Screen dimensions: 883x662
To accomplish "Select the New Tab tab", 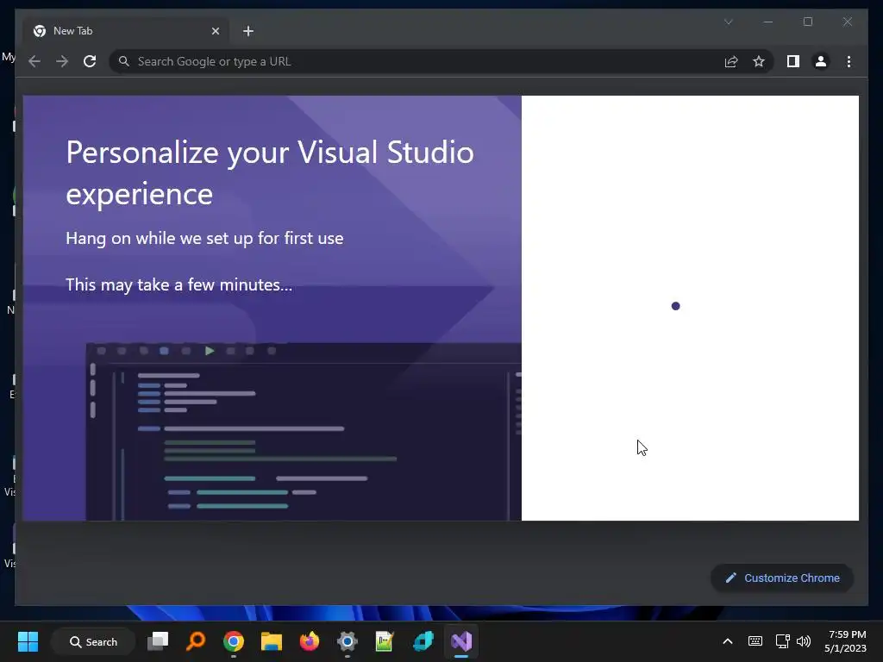I will [126, 31].
